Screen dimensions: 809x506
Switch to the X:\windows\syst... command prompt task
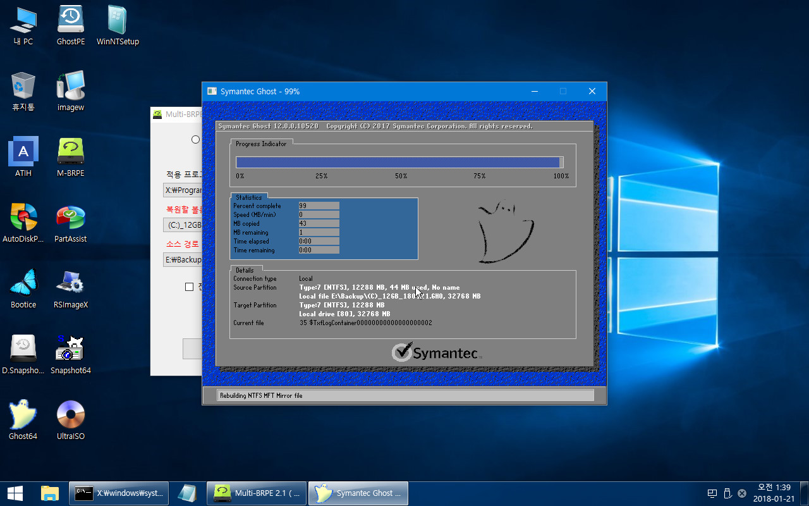tap(119, 493)
